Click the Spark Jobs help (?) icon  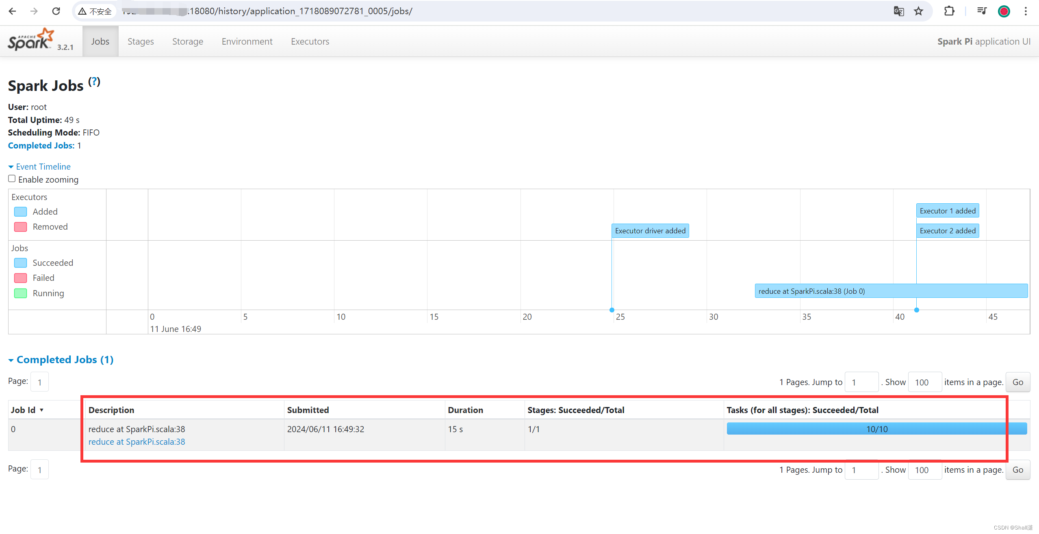point(94,82)
